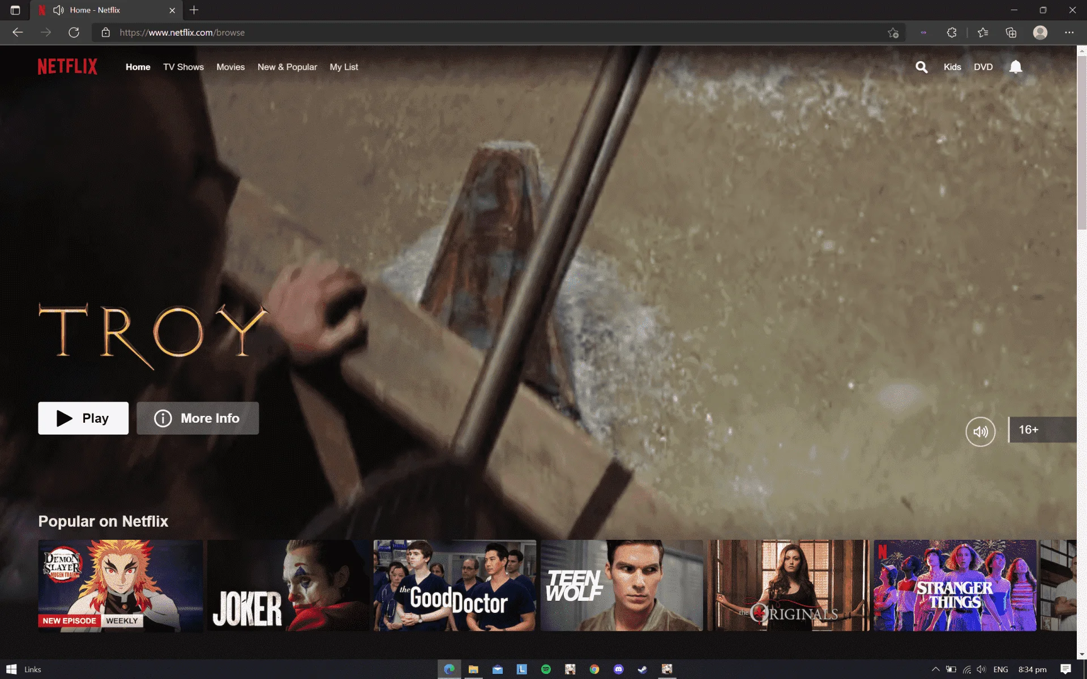This screenshot has height=679, width=1087.
Task: Add this page to favorites
Action: coord(893,32)
